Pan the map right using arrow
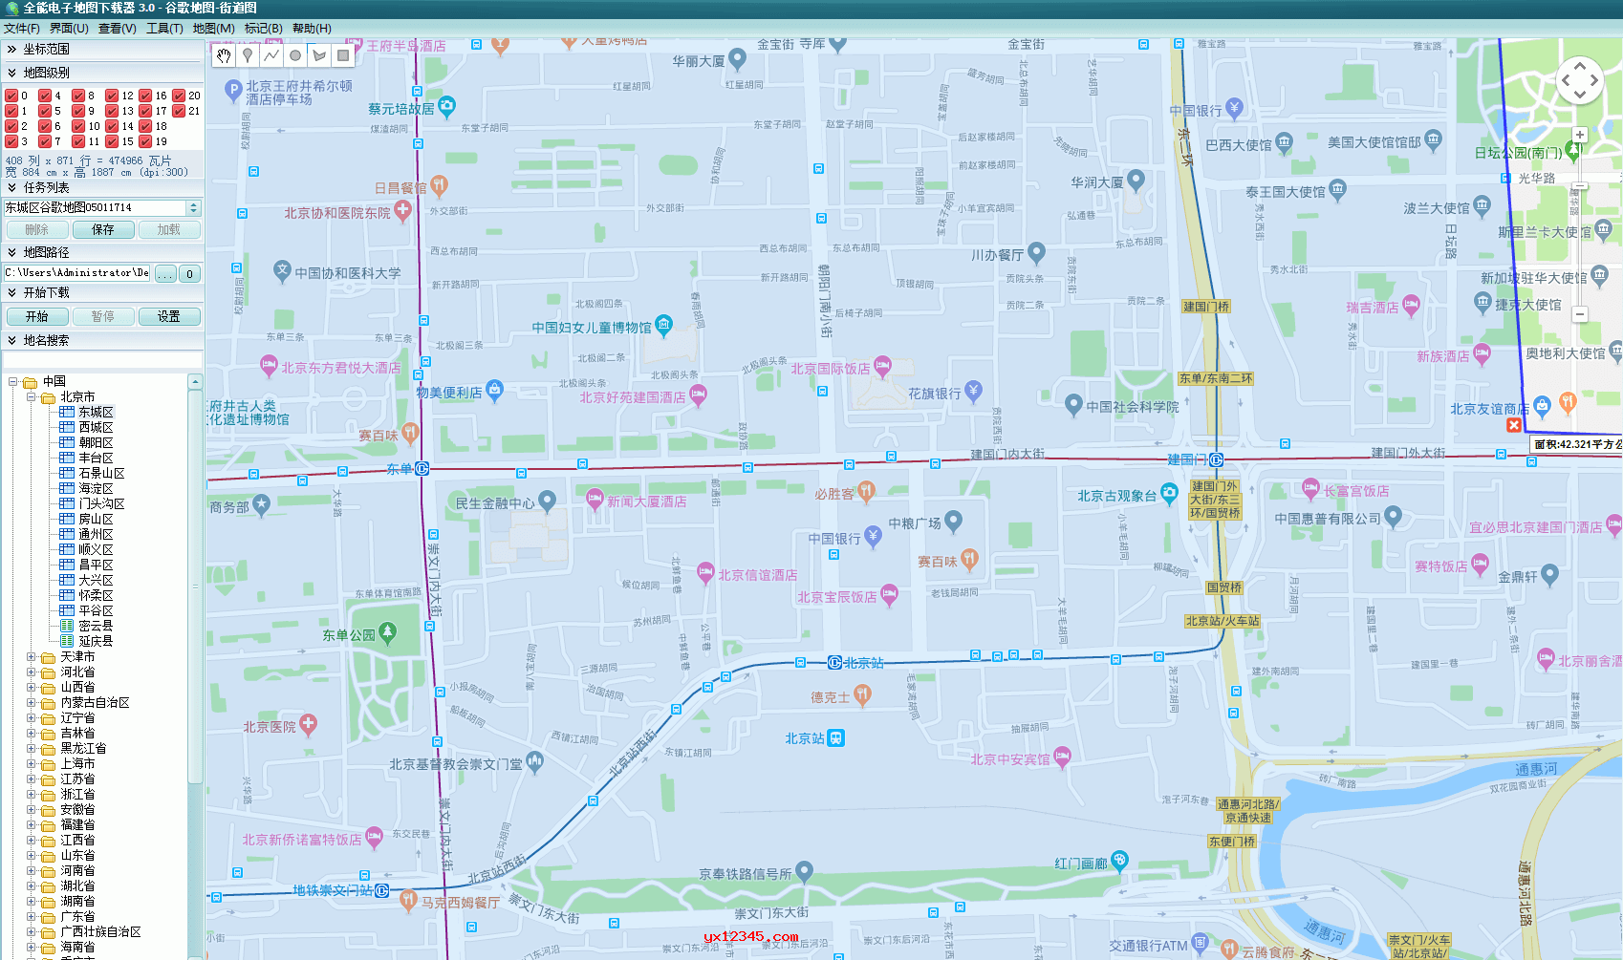The width and height of the screenshot is (1623, 960). [1594, 80]
